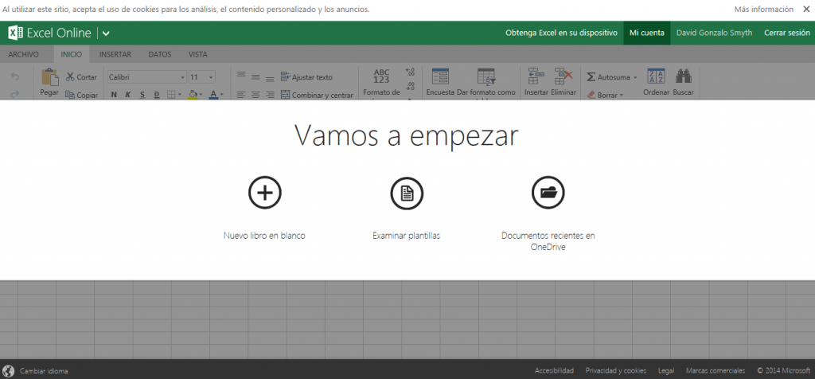Screen dimensions: 815x379
Task: Click the Ajustar texto wrap icon
Action: tap(285, 77)
